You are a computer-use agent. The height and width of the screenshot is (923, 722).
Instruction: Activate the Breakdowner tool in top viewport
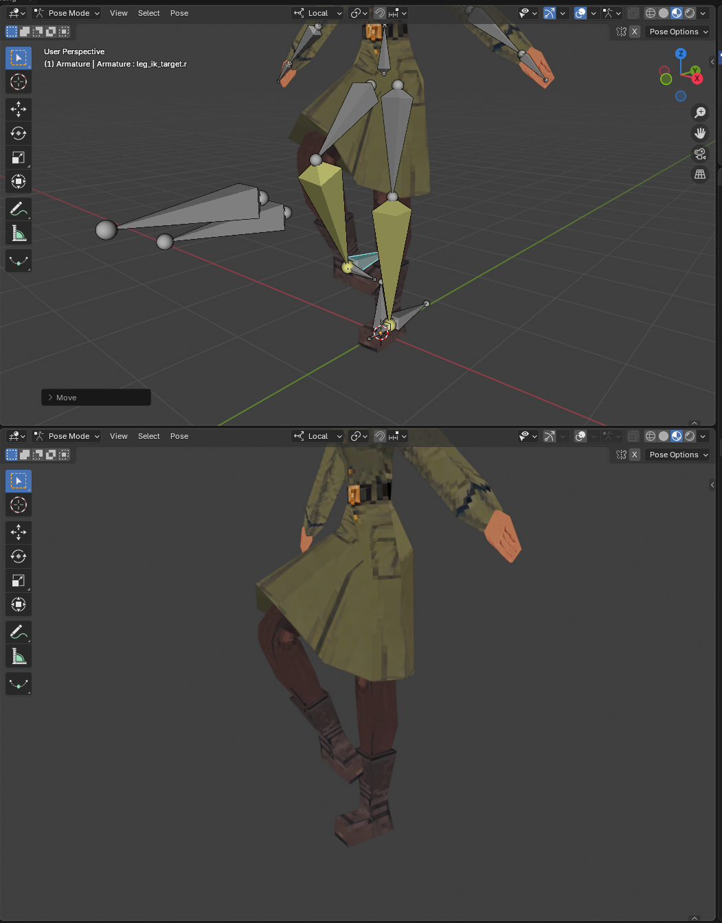point(19,261)
